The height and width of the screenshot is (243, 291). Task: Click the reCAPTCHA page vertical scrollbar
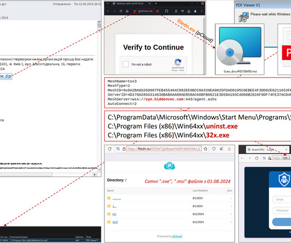pyautogui.click(x=204, y=45)
